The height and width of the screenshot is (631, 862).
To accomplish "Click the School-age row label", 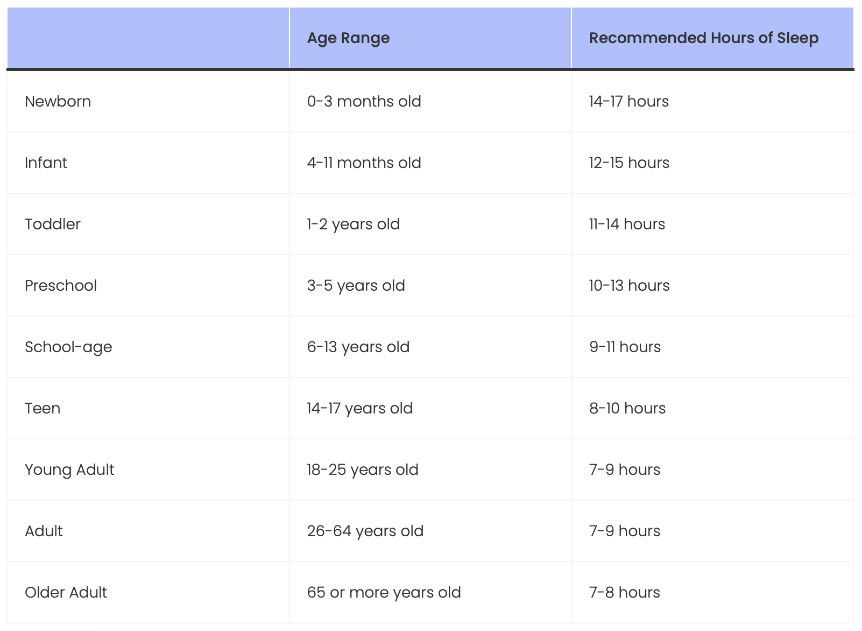I will click(x=68, y=347).
